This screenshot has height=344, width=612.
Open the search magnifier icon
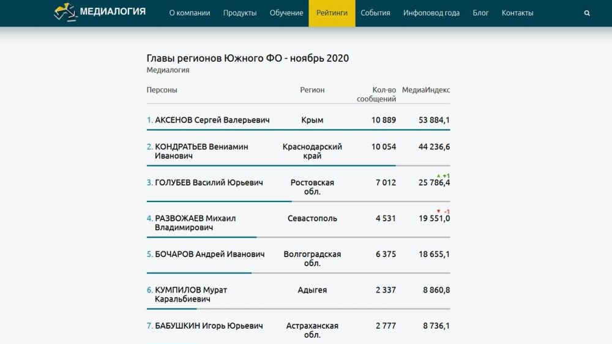tap(588, 13)
